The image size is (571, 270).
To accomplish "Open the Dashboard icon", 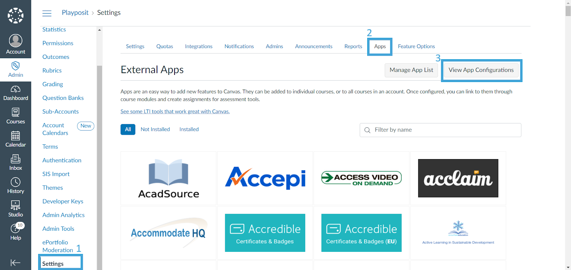I will point(15,93).
